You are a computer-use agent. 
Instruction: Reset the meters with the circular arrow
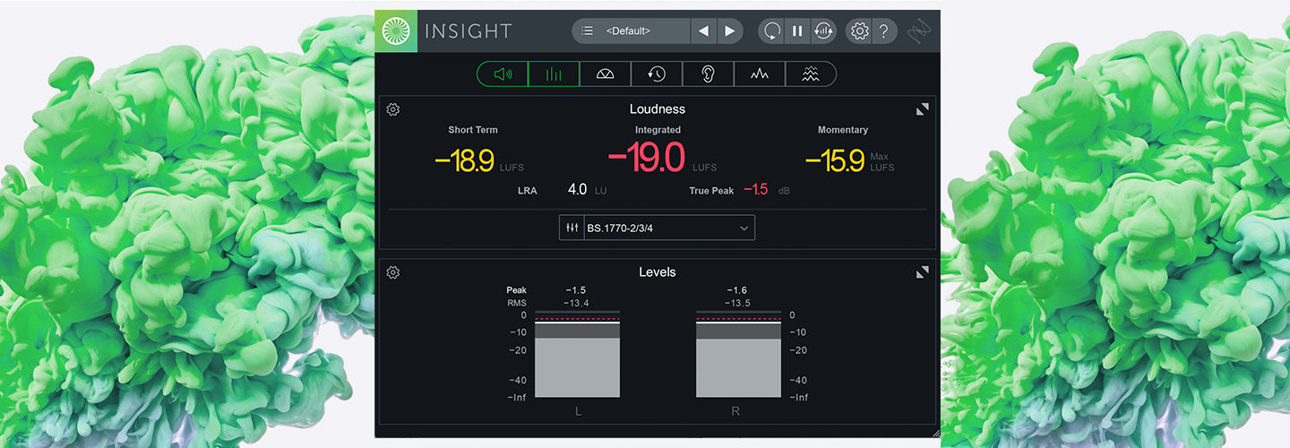770,31
